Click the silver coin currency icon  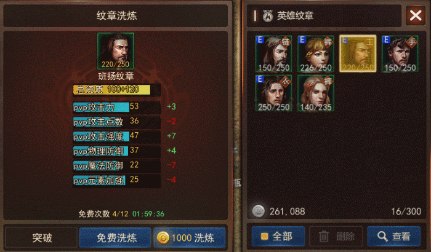tap(258, 211)
